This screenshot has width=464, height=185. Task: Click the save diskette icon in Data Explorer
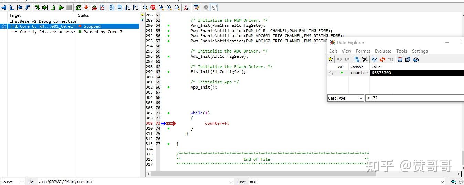(400, 59)
